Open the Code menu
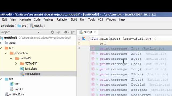This screenshot has height=96, width=172. (x=37, y=19)
